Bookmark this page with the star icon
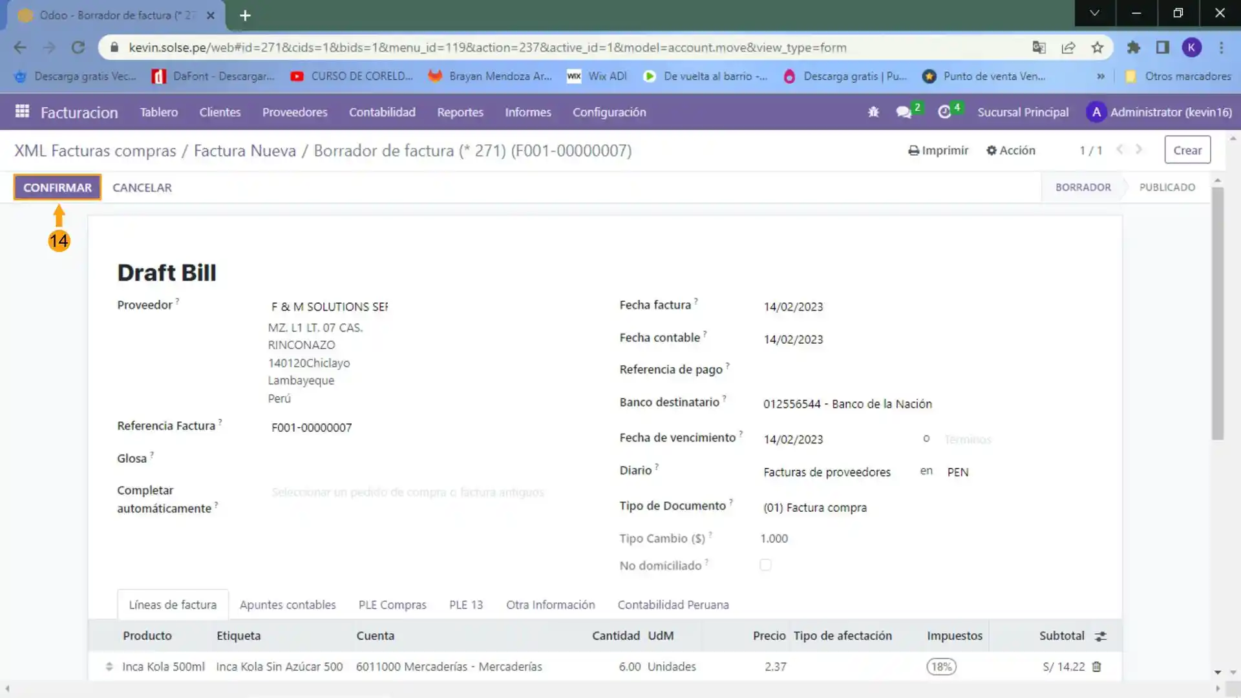 coord(1098,47)
